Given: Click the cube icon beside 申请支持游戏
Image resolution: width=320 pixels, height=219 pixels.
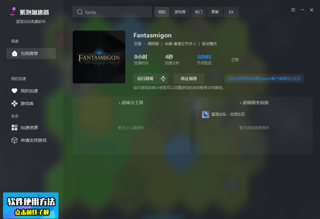Looking at the screenshot, I should click(x=14, y=140).
